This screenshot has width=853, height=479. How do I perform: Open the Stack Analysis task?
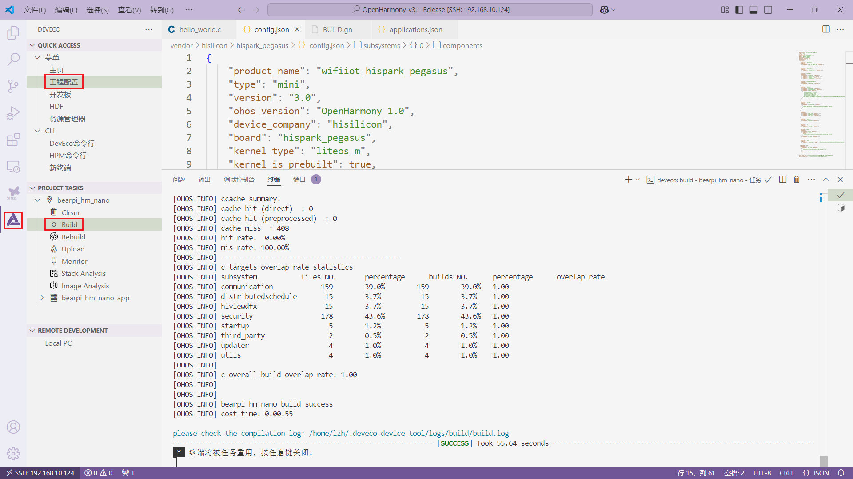84,274
